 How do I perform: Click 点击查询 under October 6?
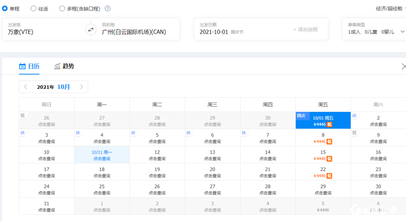tap(212, 142)
